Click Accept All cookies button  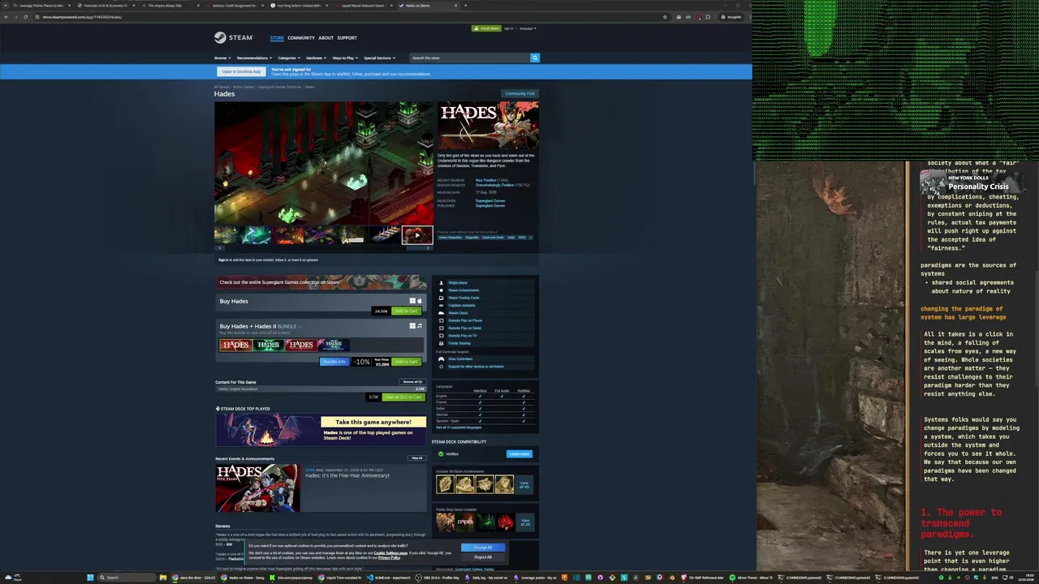[x=483, y=547]
